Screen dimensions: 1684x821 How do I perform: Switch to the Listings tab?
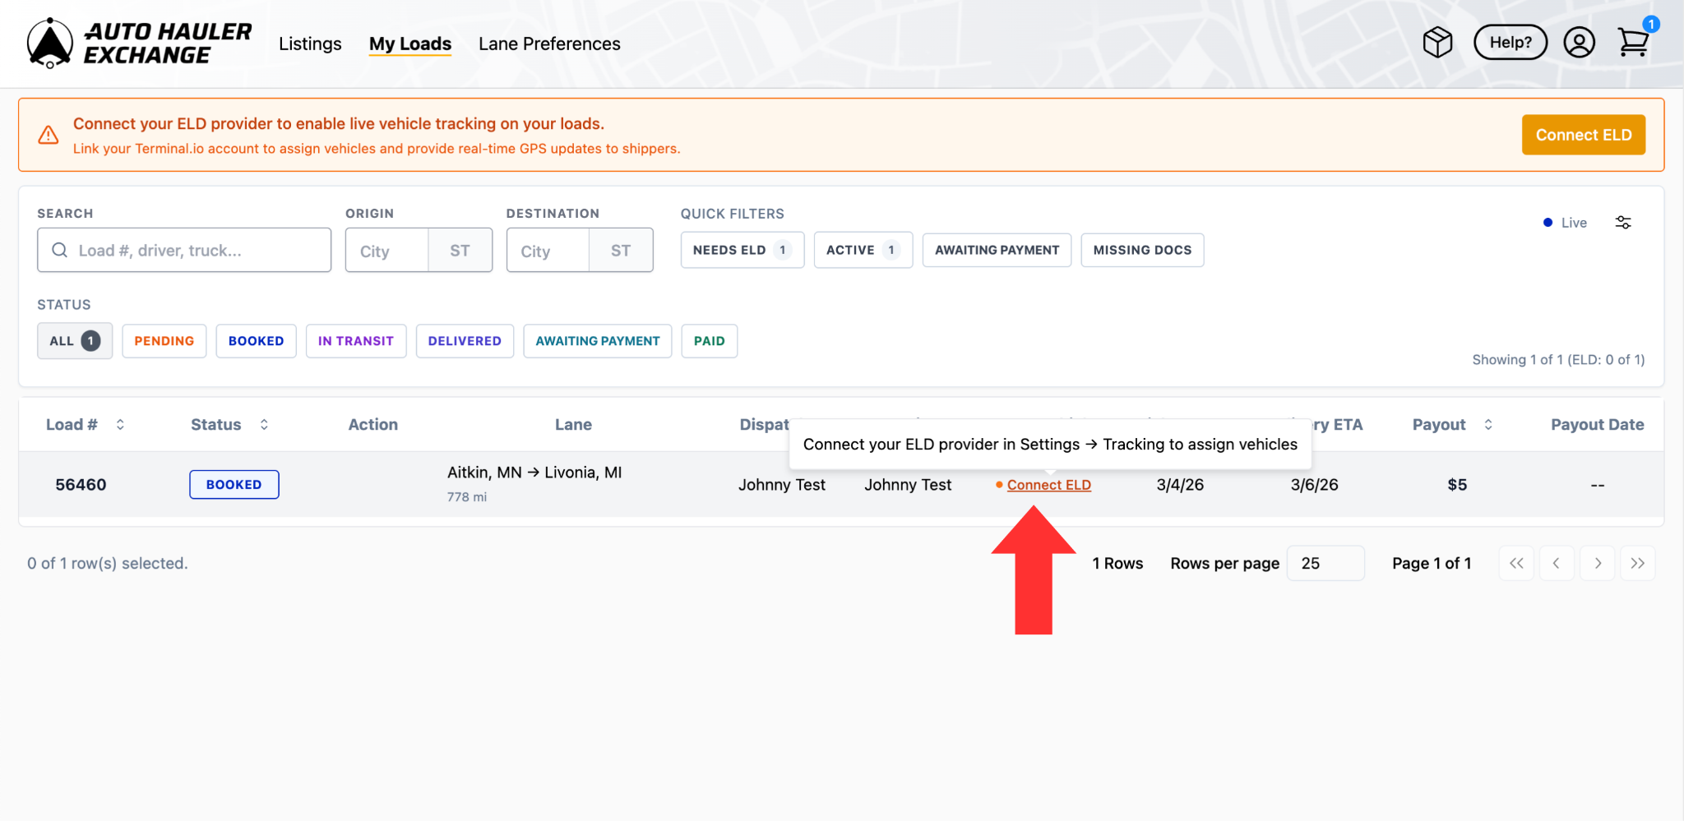pos(310,44)
